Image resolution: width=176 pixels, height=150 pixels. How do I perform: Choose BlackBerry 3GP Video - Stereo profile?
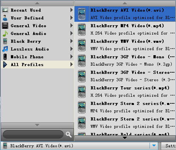(x=125, y=76)
